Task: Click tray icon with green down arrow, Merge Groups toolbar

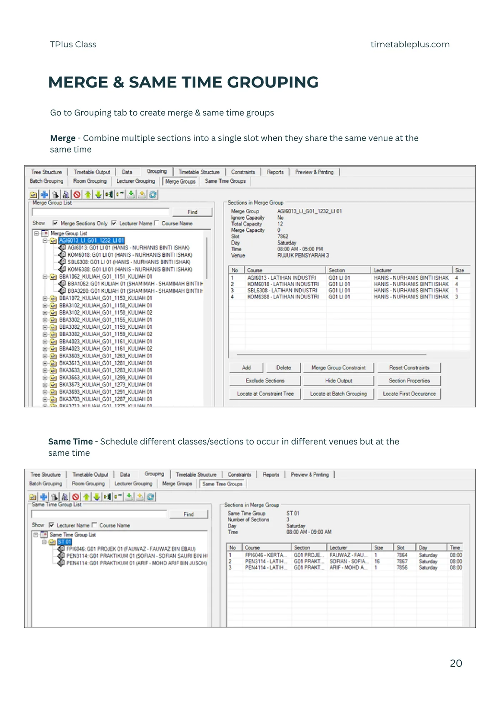Action: click(131, 195)
